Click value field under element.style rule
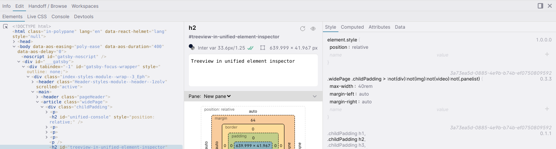The height and width of the screenshot is (149, 556). point(443,55)
